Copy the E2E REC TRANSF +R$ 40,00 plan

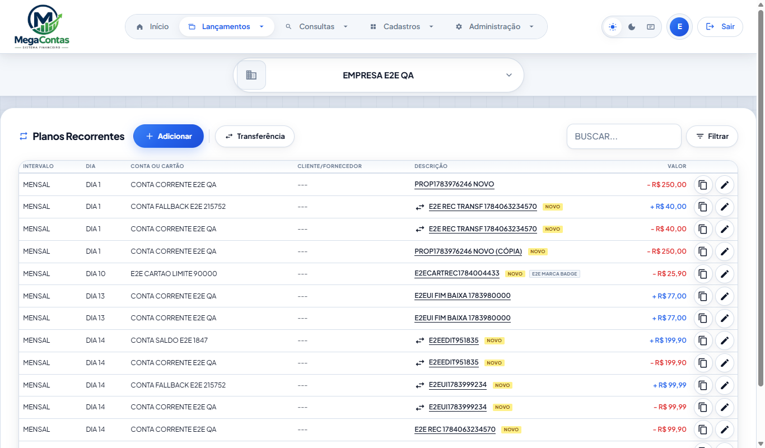tap(703, 207)
